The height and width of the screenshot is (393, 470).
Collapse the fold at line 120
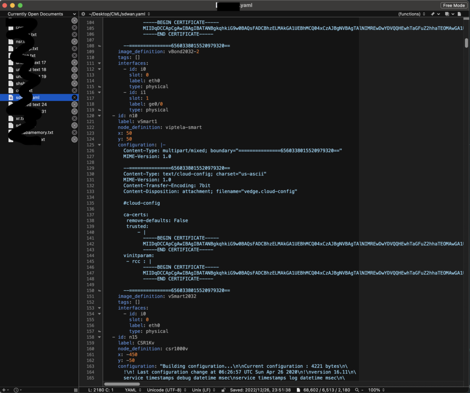(x=100, y=116)
